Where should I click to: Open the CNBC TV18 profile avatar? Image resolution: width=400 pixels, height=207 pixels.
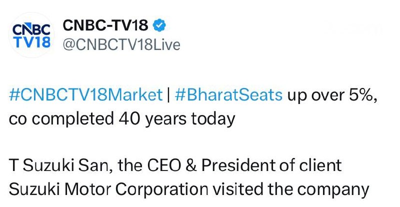(x=31, y=35)
